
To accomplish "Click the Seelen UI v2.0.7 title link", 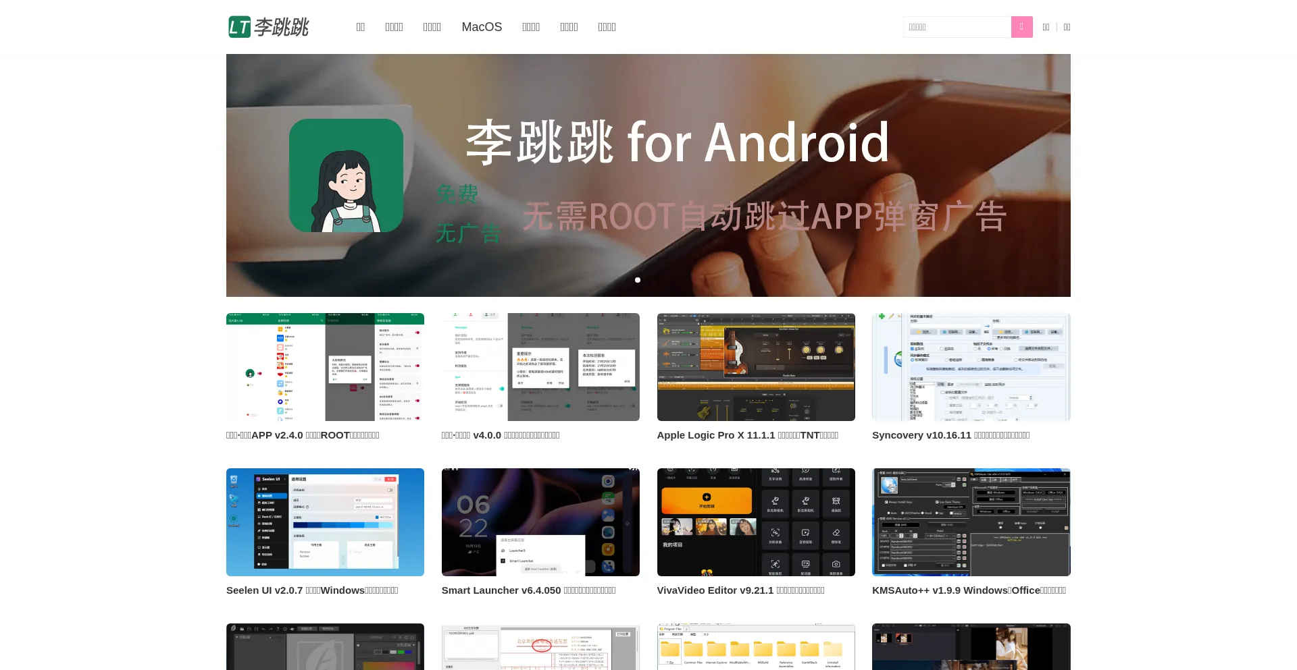I will point(312,590).
